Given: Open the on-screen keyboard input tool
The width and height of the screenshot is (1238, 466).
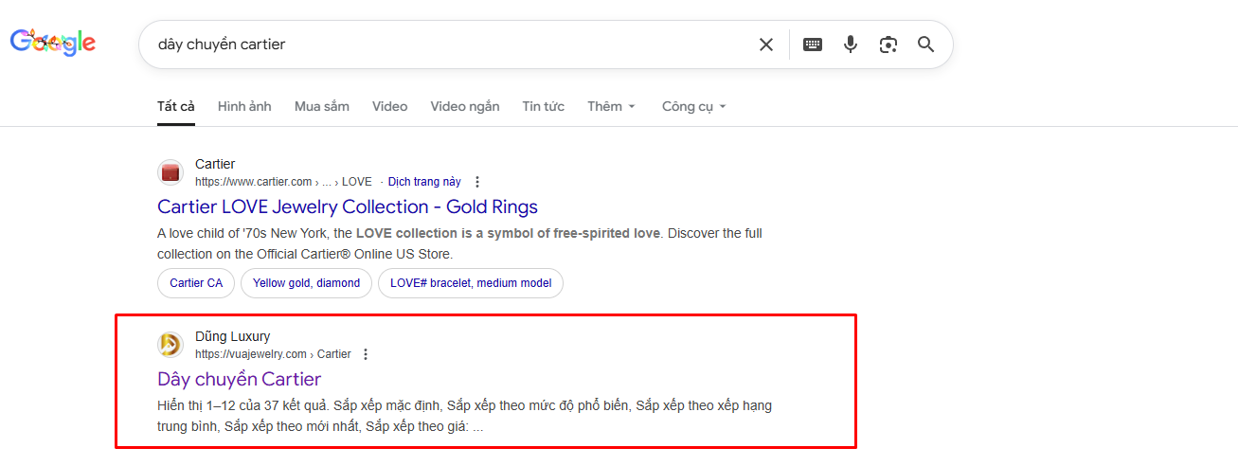Looking at the screenshot, I should pos(813,45).
